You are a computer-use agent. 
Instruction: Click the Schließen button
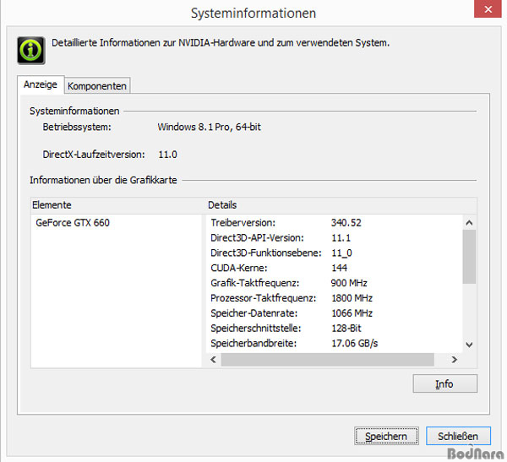coord(458,436)
